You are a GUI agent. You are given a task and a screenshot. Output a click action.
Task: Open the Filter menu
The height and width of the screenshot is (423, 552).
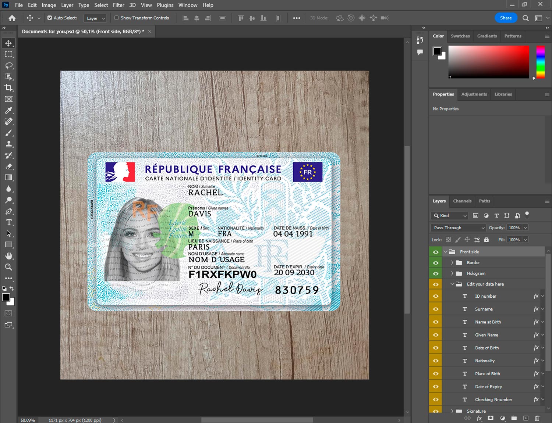pos(118,5)
